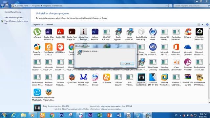210x118 pixels.
Task: Select Realtek High Definition entry
Action: pos(83,80)
